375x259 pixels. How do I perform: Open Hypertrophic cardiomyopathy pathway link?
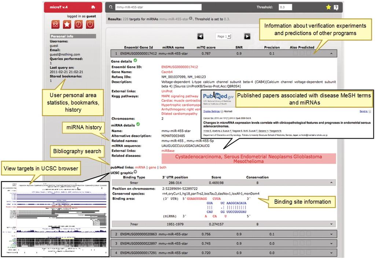tap(181, 105)
